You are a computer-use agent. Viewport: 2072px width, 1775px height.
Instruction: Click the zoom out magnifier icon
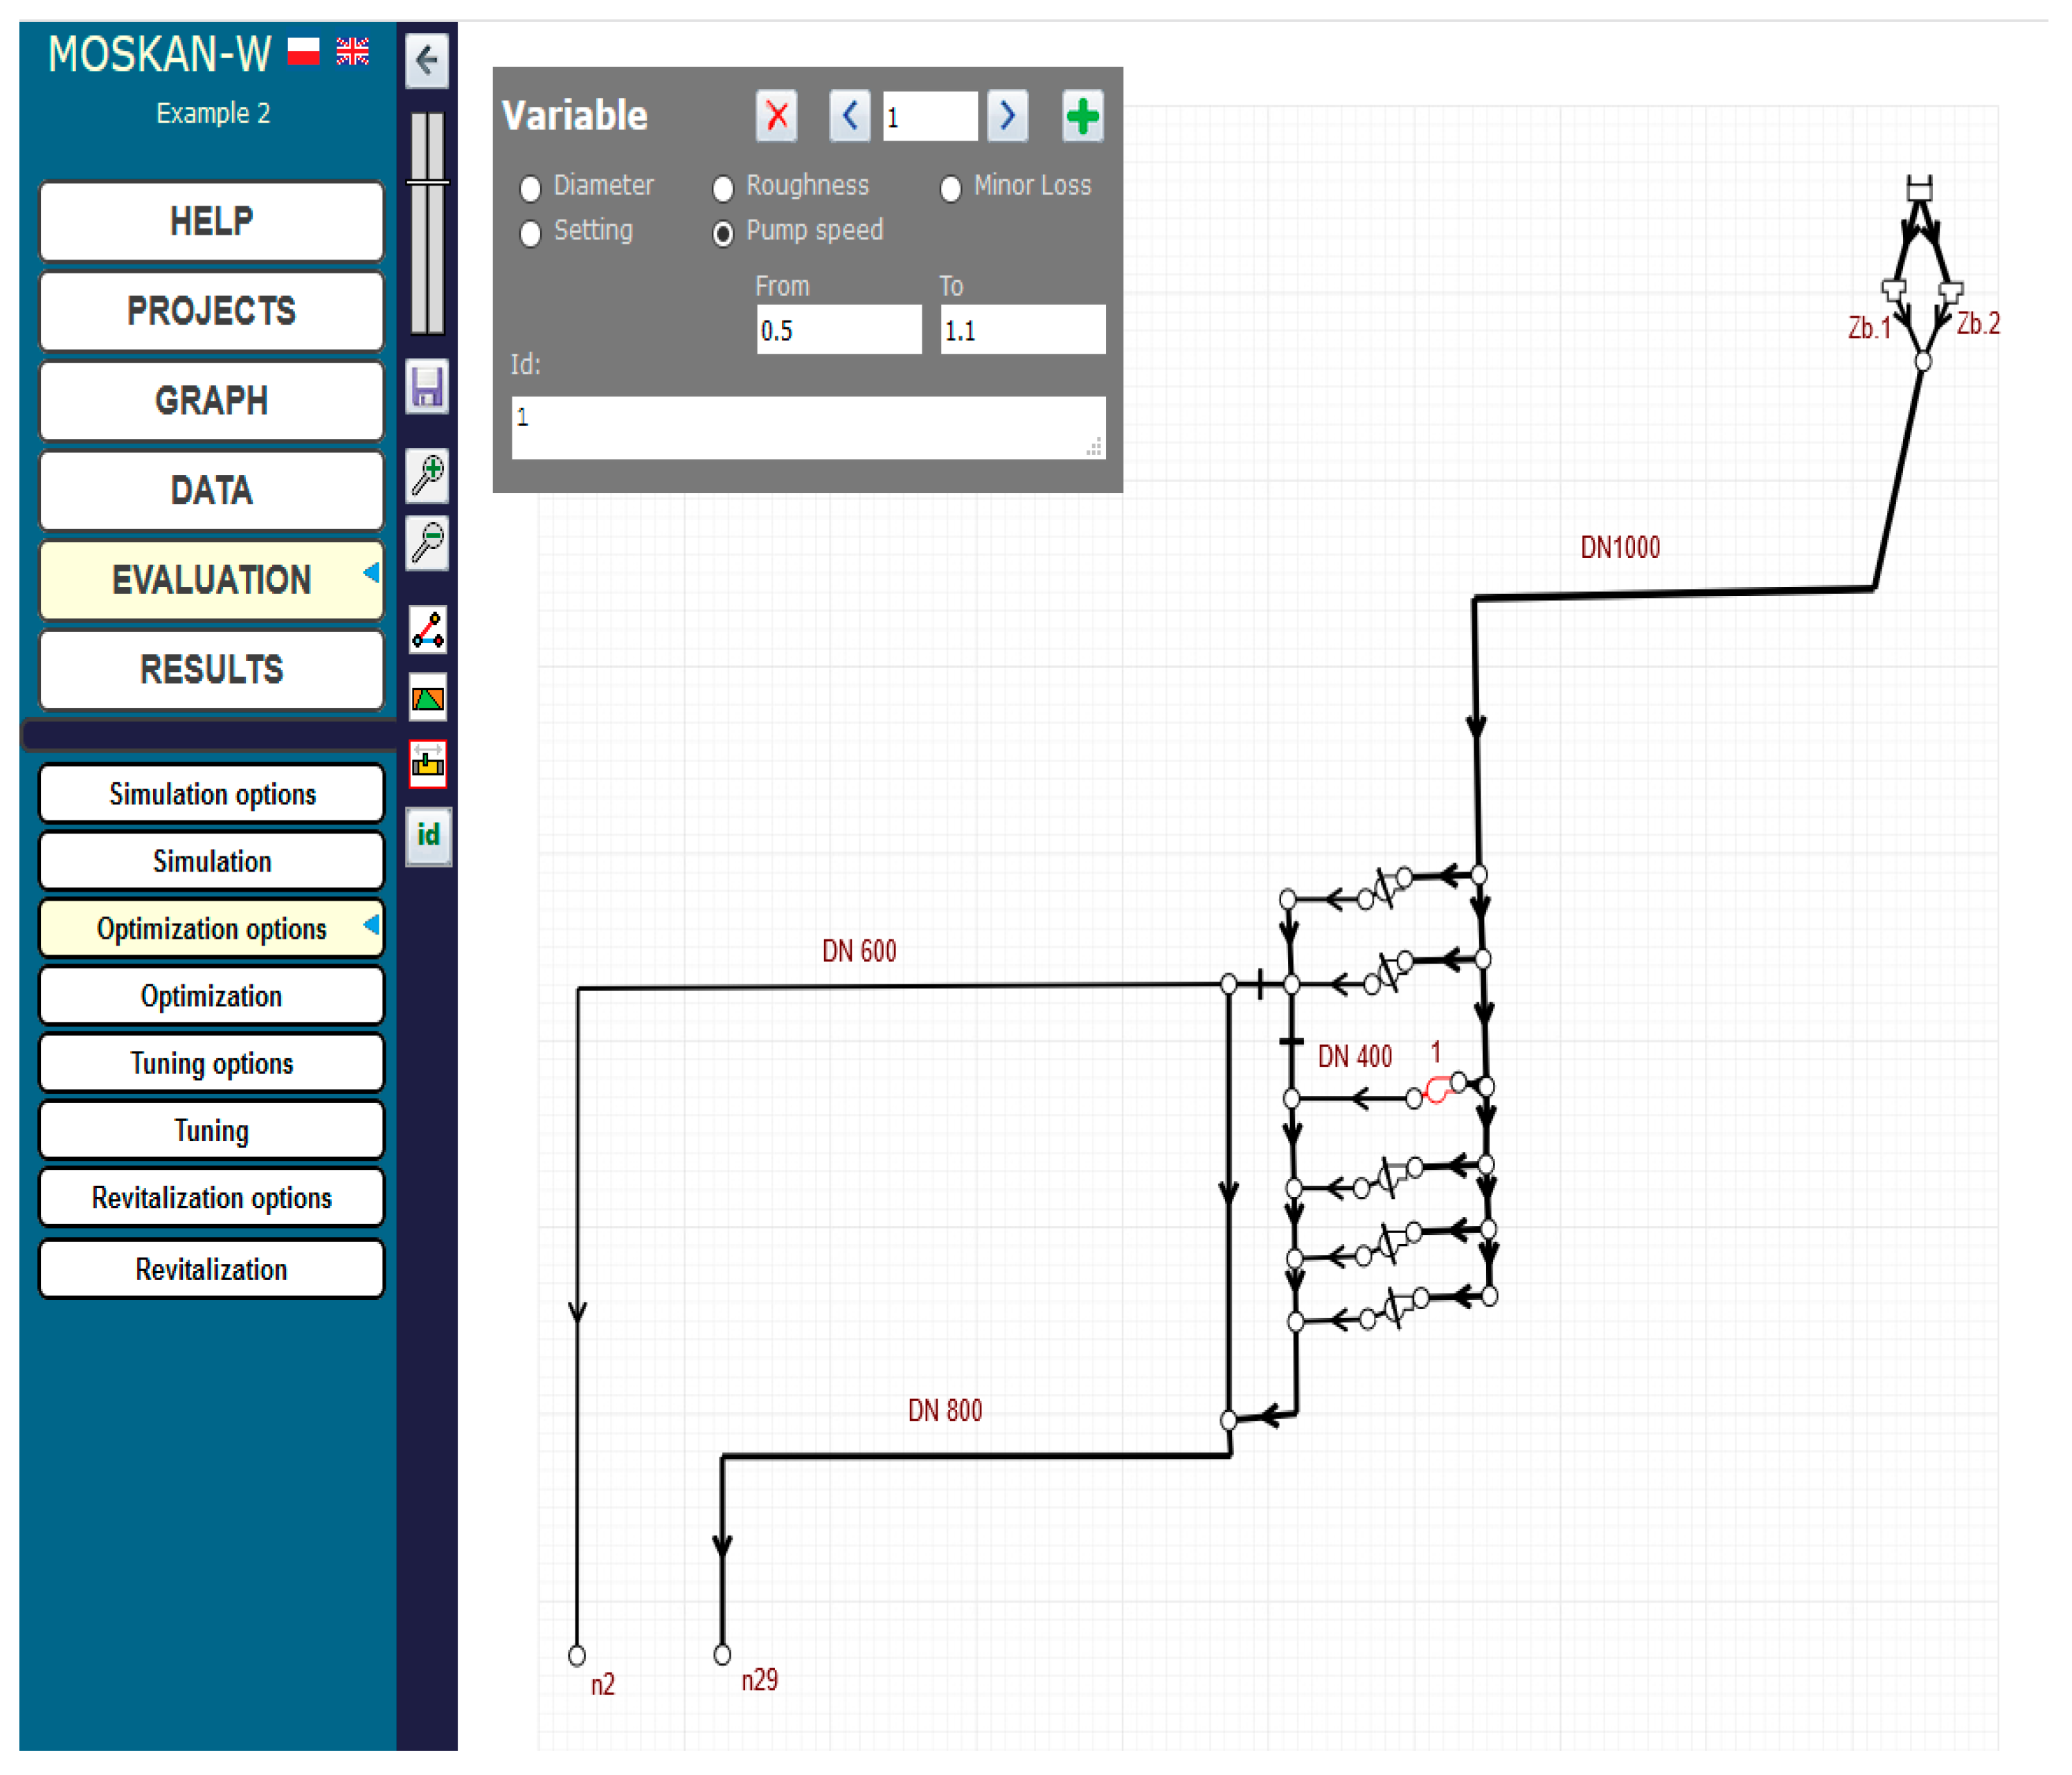pos(428,543)
